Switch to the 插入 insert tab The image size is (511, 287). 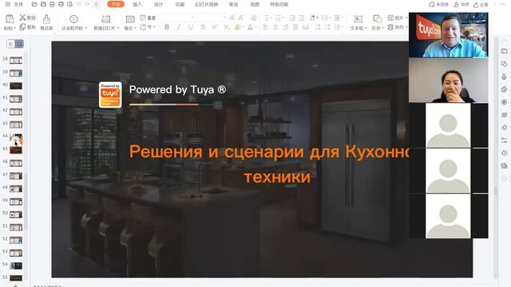pyautogui.click(x=137, y=4)
